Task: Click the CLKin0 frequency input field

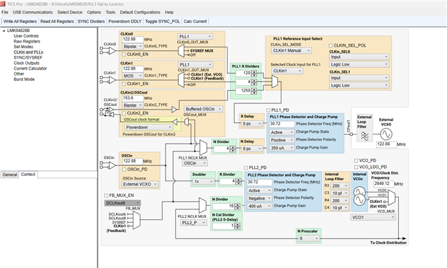Action: coord(133,39)
